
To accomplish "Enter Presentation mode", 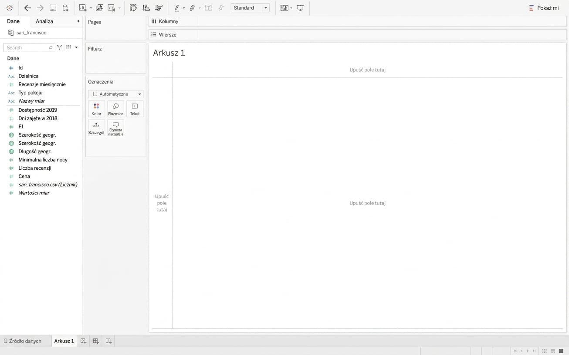I will pos(300,8).
